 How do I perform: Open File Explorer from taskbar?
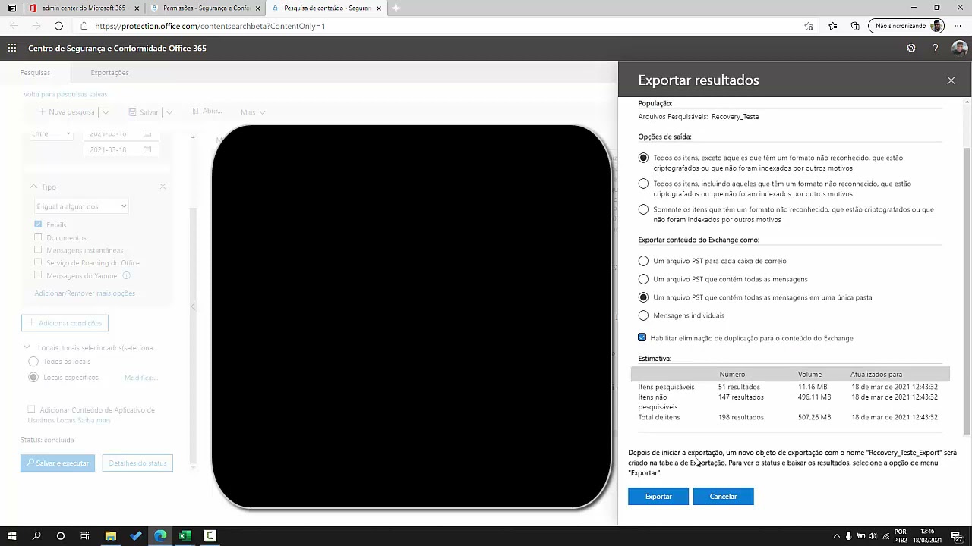[110, 535]
